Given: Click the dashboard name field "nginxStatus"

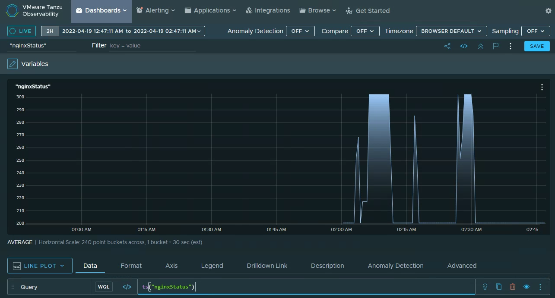Looking at the screenshot, I should tap(42, 46).
